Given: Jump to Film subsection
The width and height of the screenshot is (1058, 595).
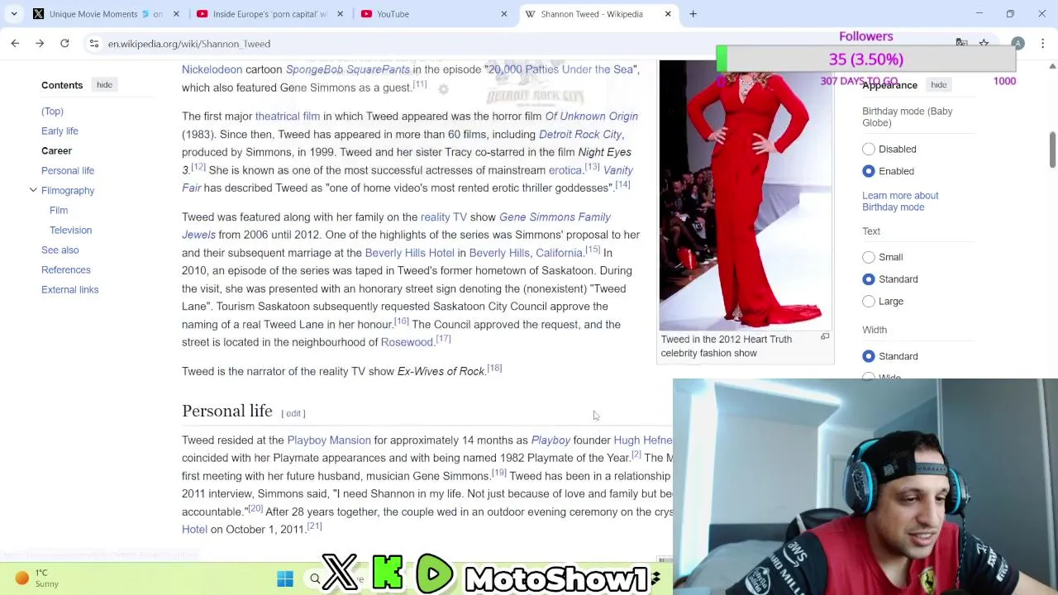Looking at the screenshot, I should (59, 211).
